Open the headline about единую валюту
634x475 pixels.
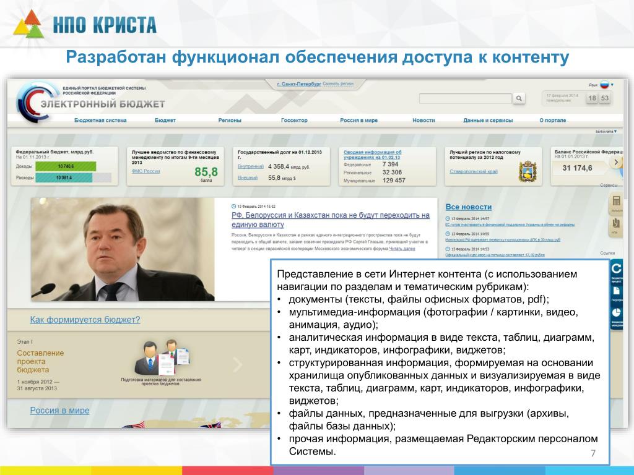coord(331,220)
